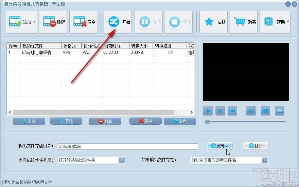Expand the 帮助 dropdown arrow
The width and height of the screenshot is (299, 187).
click(288, 22)
